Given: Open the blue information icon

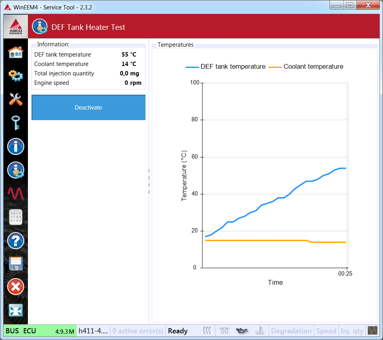Looking at the screenshot, I should [x=16, y=146].
